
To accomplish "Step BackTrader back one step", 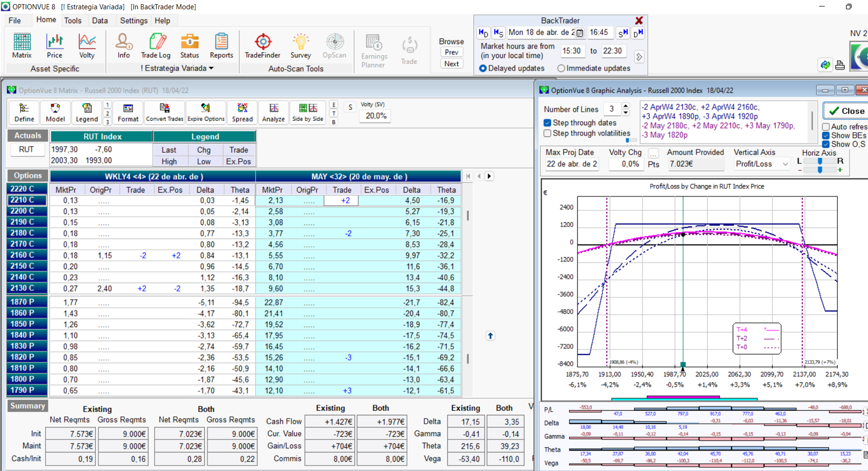I will (x=498, y=33).
